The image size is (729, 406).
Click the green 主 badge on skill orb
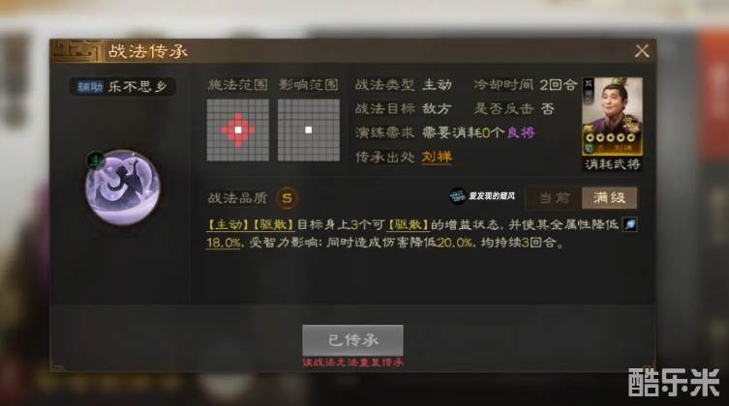[95, 160]
